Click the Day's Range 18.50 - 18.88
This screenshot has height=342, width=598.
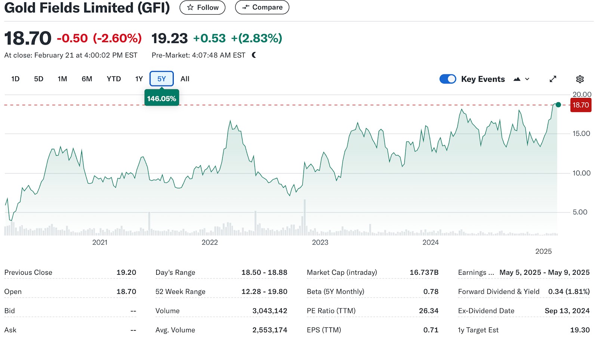(264, 272)
